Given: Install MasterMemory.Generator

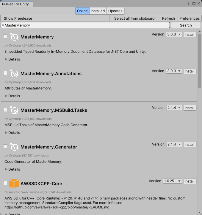Looking at the screenshot, I should coord(190,145).
